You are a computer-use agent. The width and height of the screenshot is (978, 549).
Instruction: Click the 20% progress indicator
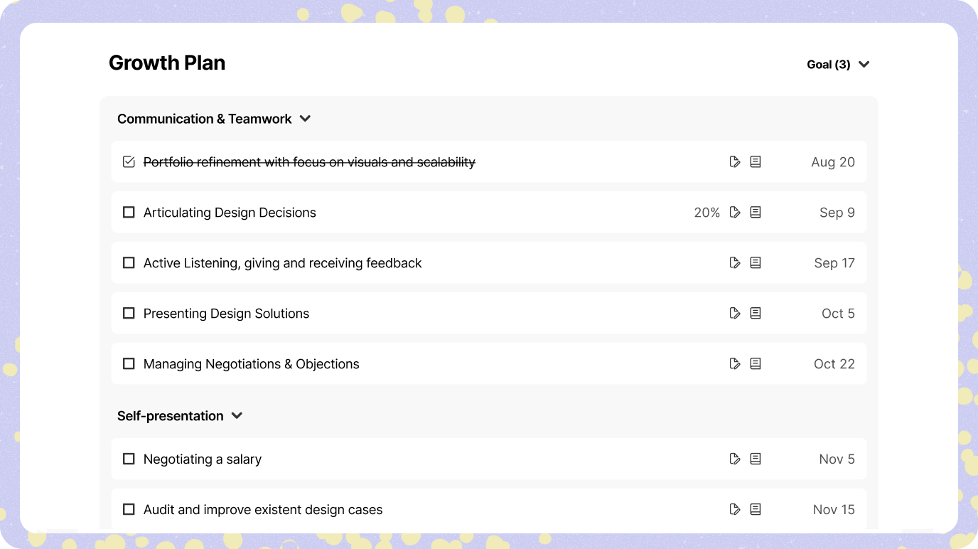pyautogui.click(x=706, y=213)
